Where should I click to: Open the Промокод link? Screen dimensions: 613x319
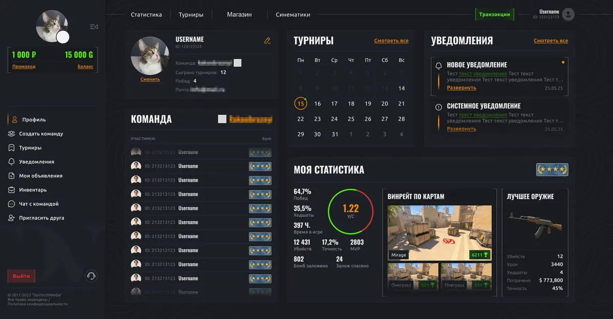click(x=24, y=66)
